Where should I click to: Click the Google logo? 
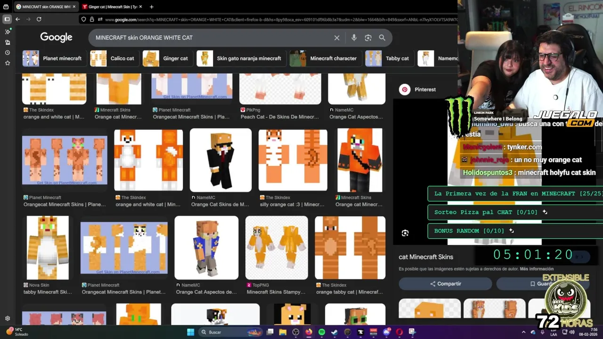coord(56,37)
